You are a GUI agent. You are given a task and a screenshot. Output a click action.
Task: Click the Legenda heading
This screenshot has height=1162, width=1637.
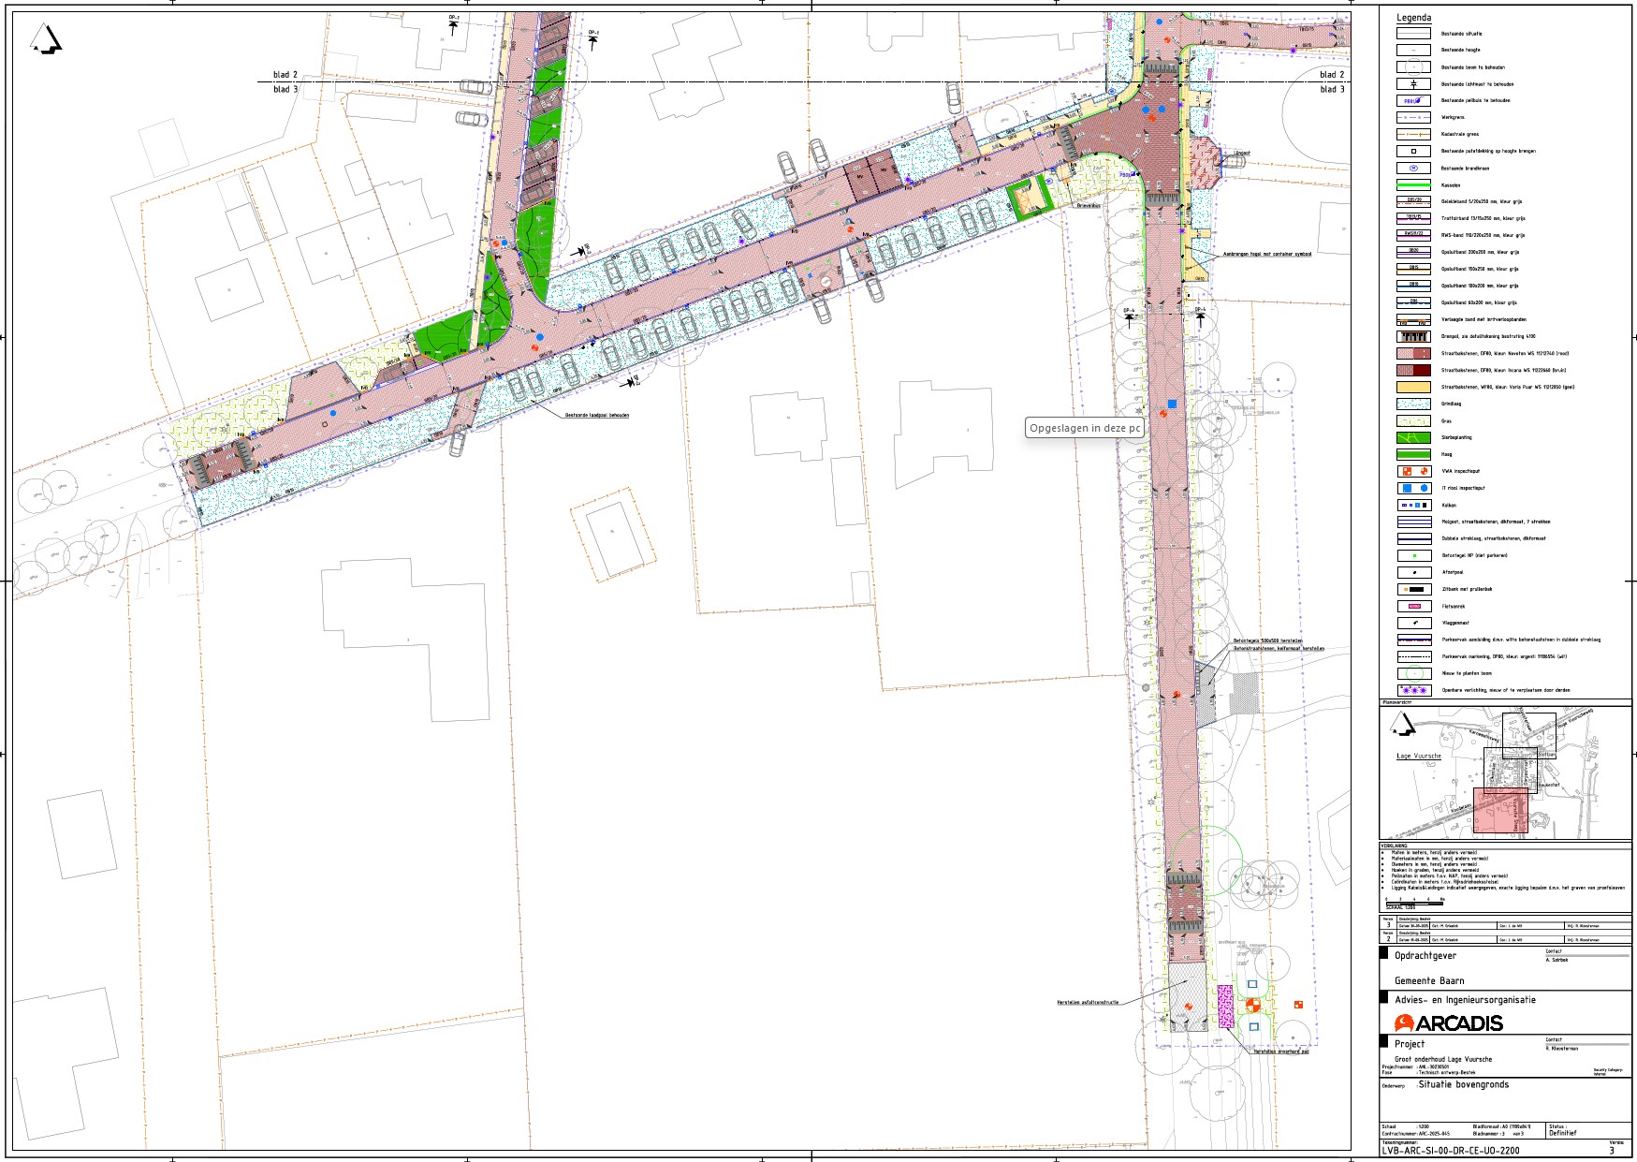point(1413,18)
